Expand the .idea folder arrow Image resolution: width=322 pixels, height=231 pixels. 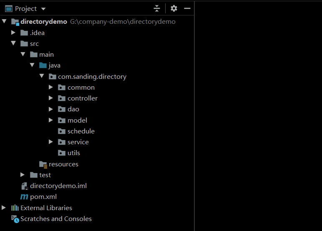(13, 33)
